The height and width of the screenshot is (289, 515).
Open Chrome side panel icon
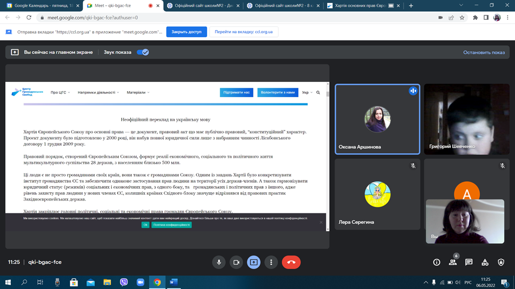(x=486, y=18)
